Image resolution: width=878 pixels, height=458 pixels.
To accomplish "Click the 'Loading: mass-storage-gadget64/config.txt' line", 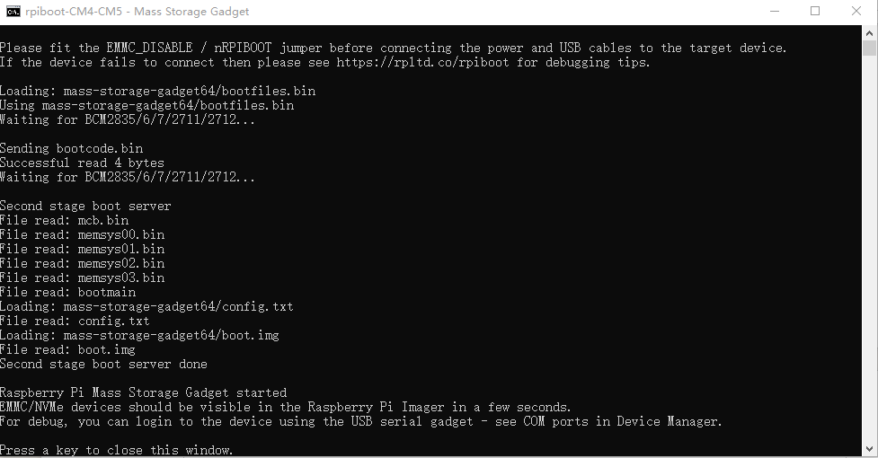I will 146,306.
